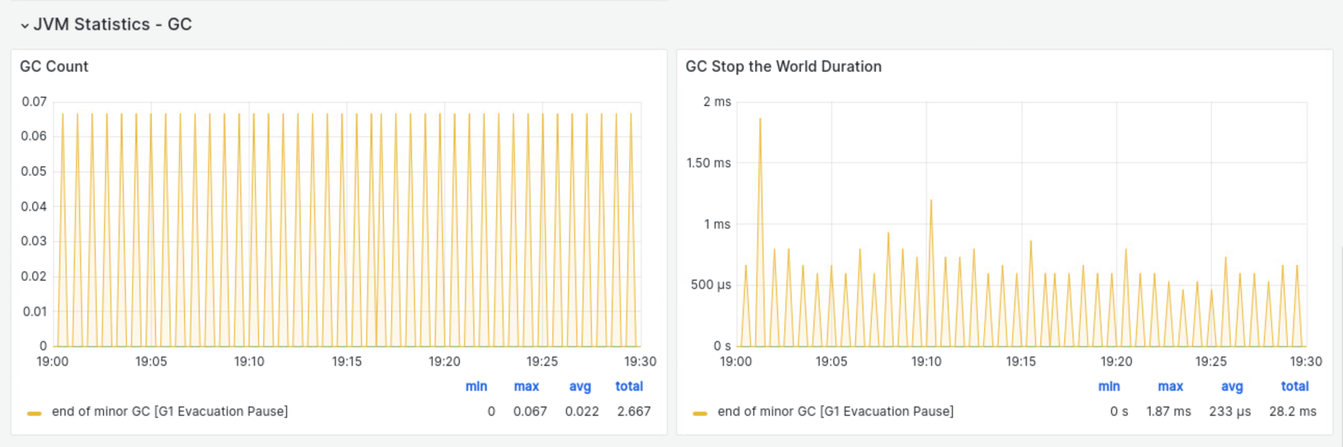This screenshot has width=1343, height=447.
Task: Click the 1 ms y-axis label
Action: click(x=717, y=224)
